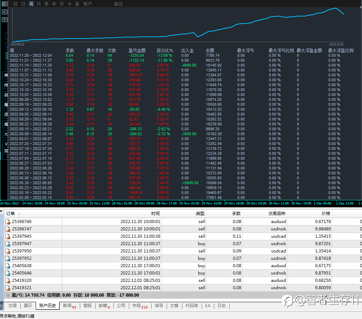Click the sell order icon for 25419321
The image size is (362, 319).
(8, 288)
